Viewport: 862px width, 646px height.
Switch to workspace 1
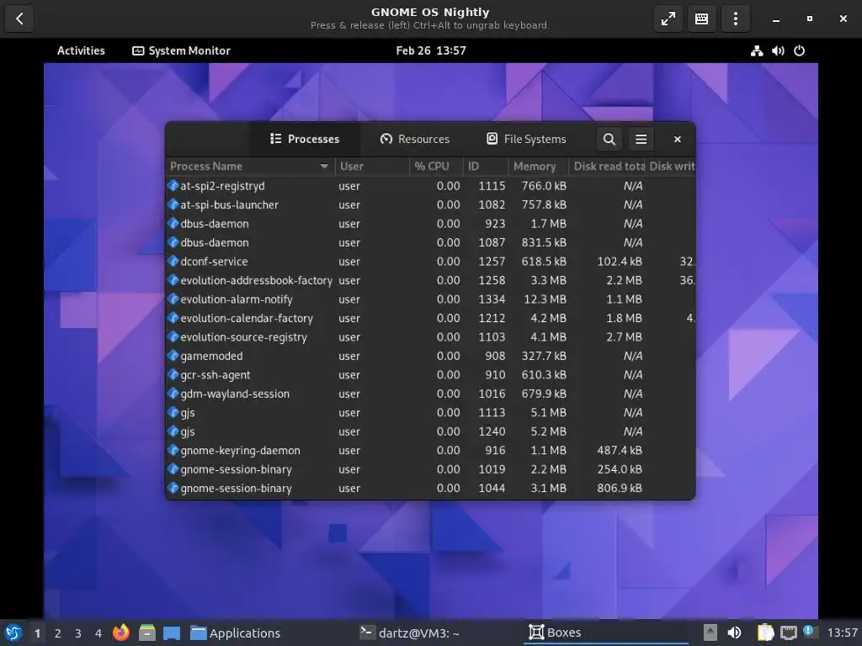tap(37, 633)
